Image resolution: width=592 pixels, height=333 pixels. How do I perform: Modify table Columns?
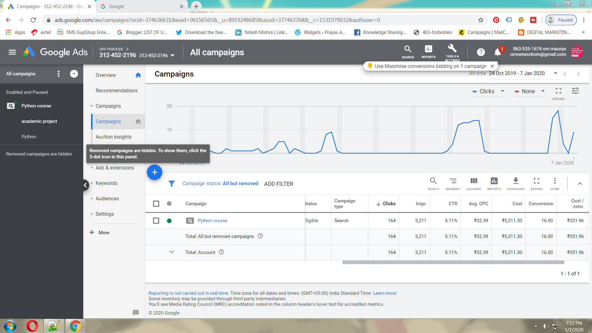coord(474,184)
